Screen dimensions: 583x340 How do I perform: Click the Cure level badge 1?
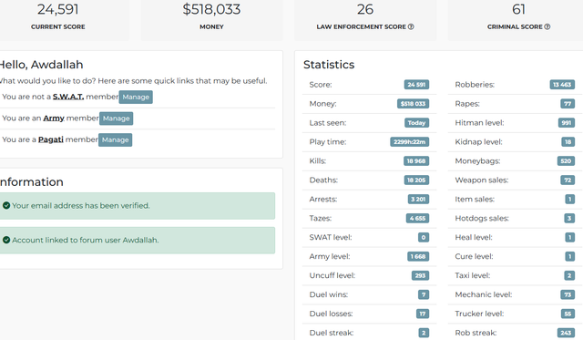pyautogui.click(x=569, y=257)
